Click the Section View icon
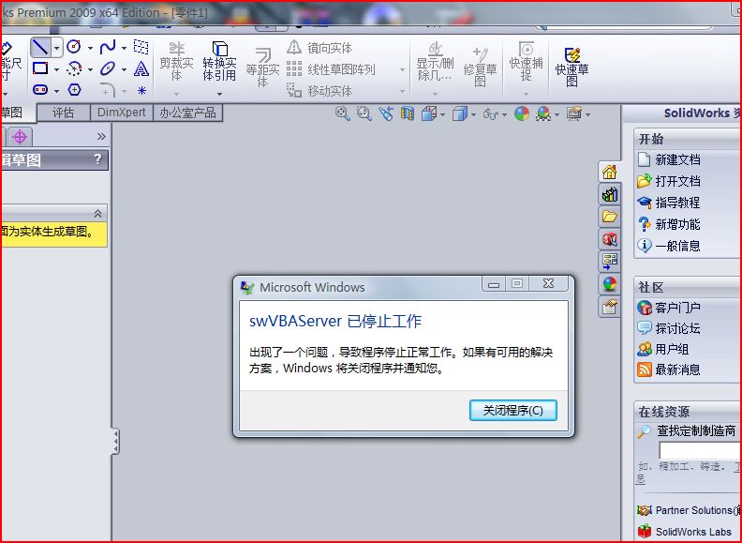 [407, 113]
